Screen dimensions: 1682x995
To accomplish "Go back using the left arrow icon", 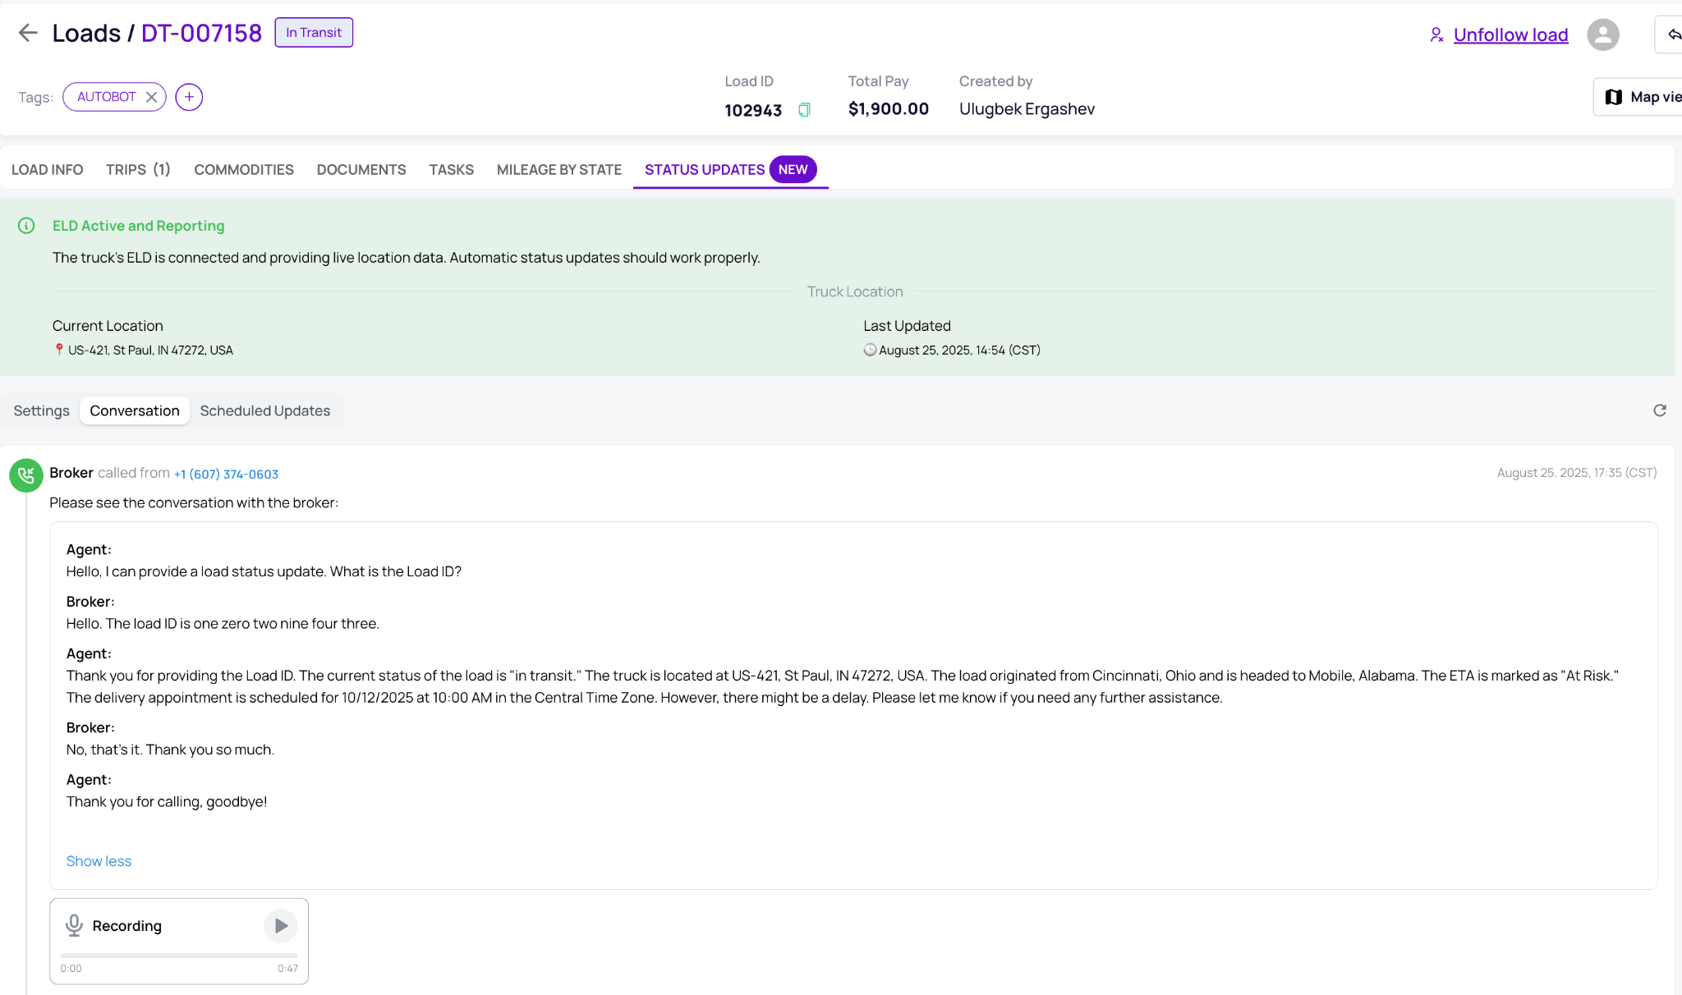I will coord(28,33).
